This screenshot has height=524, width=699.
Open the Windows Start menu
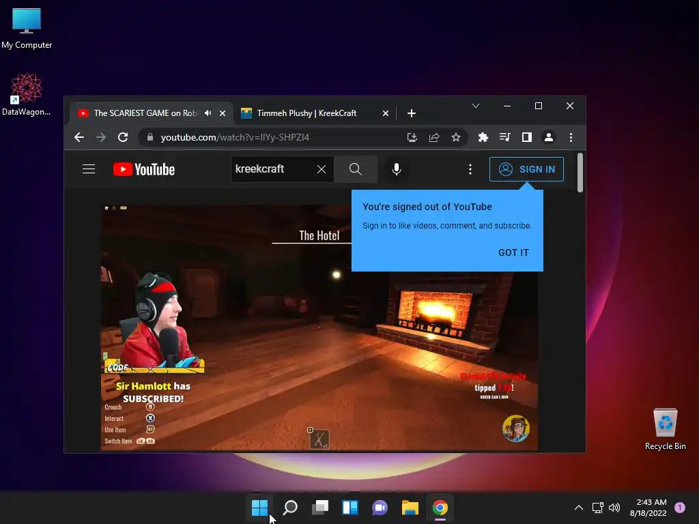tap(259, 508)
